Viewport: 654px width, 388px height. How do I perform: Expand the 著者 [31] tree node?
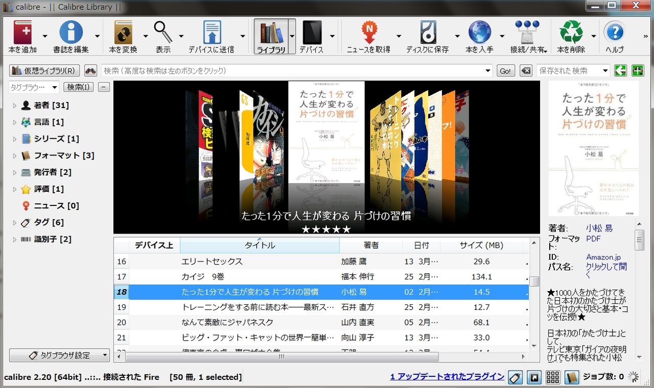pos(15,106)
